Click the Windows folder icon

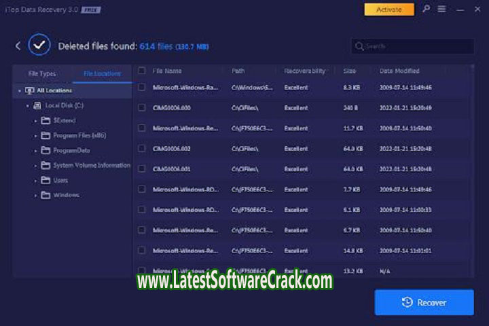(46, 196)
